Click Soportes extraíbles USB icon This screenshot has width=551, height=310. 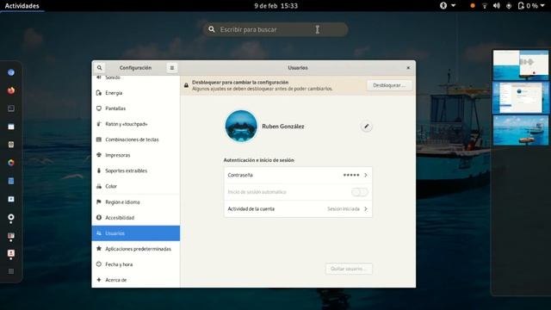coord(99,170)
